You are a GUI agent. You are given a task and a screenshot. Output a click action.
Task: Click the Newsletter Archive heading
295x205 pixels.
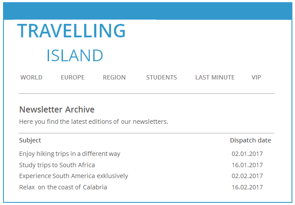coord(57,109)
